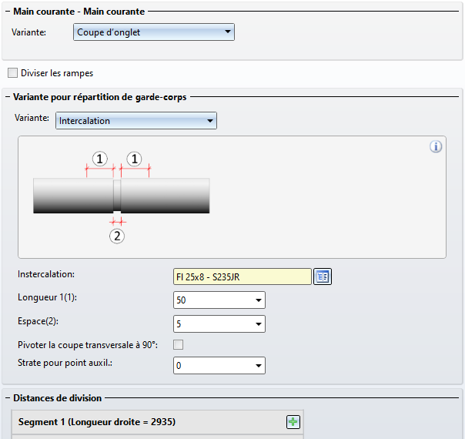
Task: Collapse the Distances de division section
Action: click(8, 398)
